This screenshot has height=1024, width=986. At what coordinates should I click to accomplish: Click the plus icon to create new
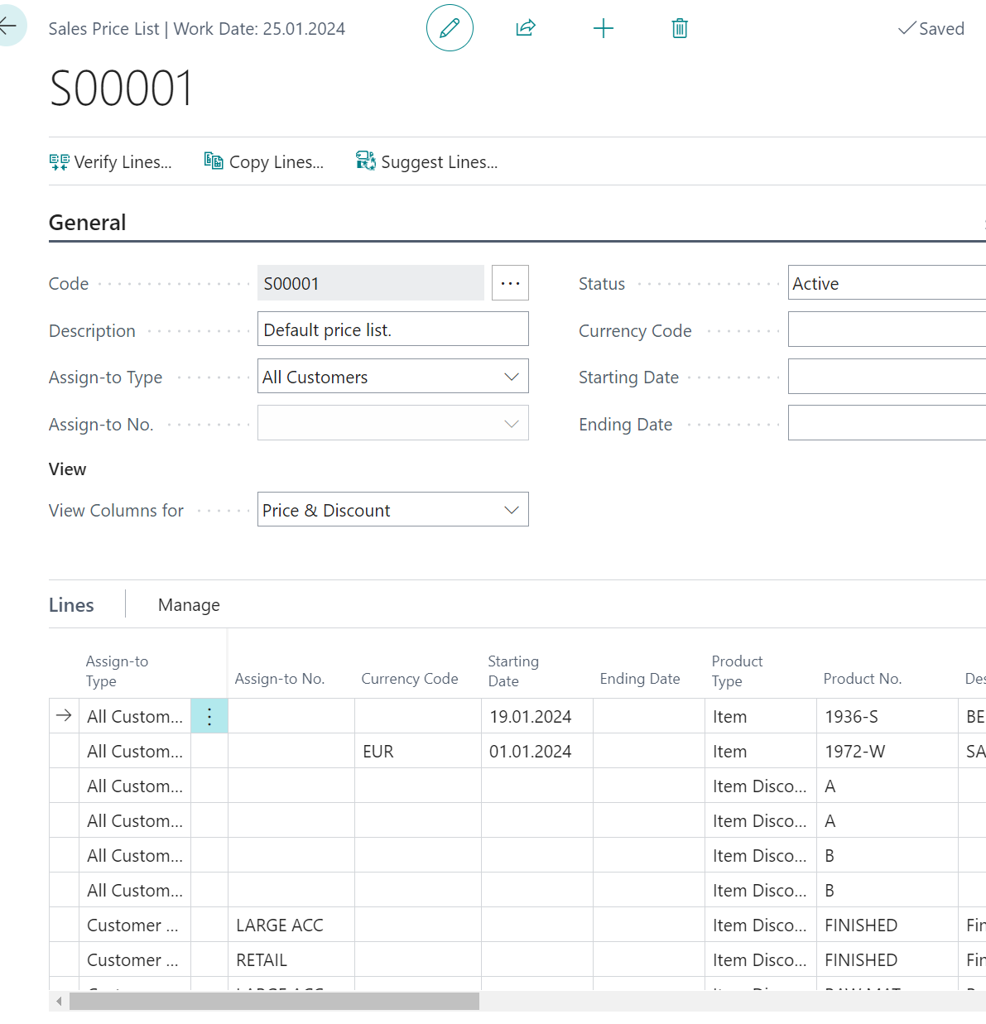pyautogui.click(x=604, y=29)
